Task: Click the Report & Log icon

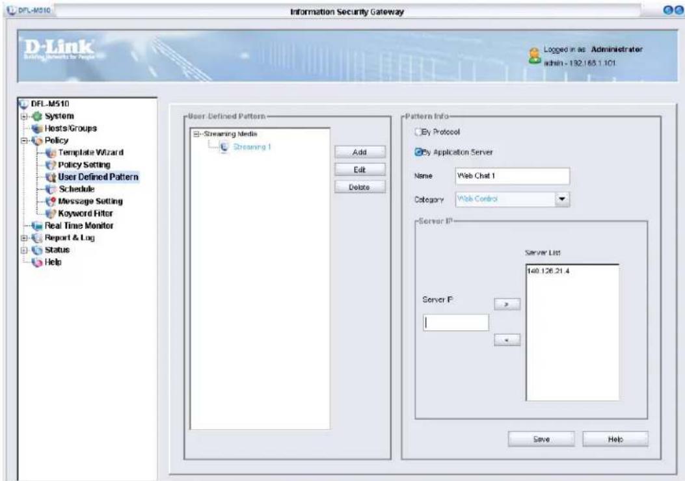Action: click(37, 238)
